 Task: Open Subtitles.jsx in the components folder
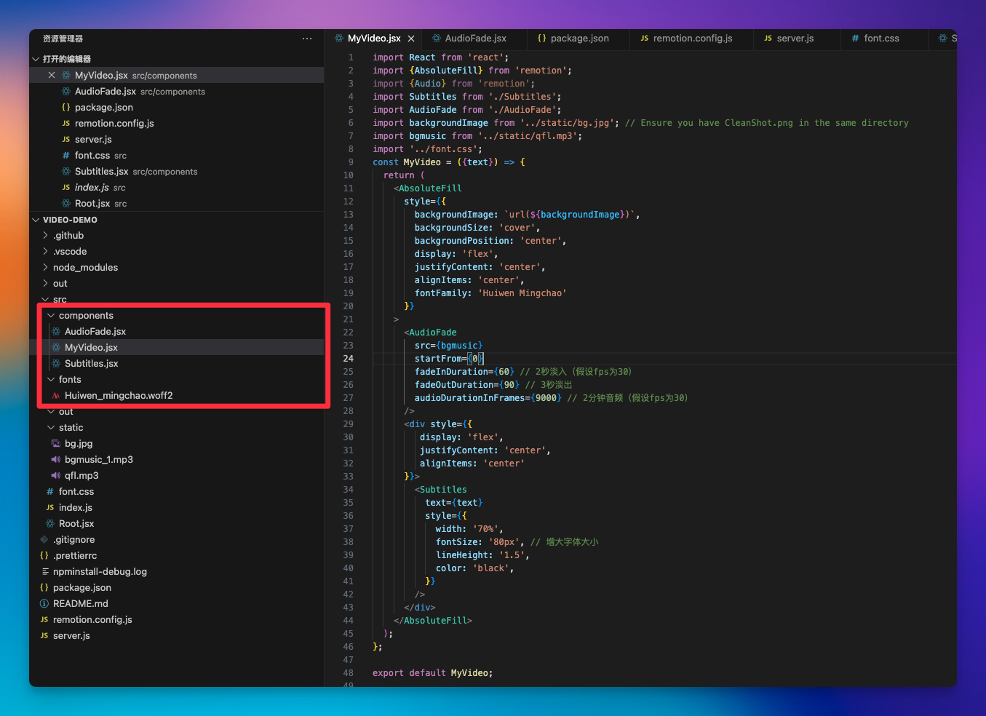(x=91, y=364)
